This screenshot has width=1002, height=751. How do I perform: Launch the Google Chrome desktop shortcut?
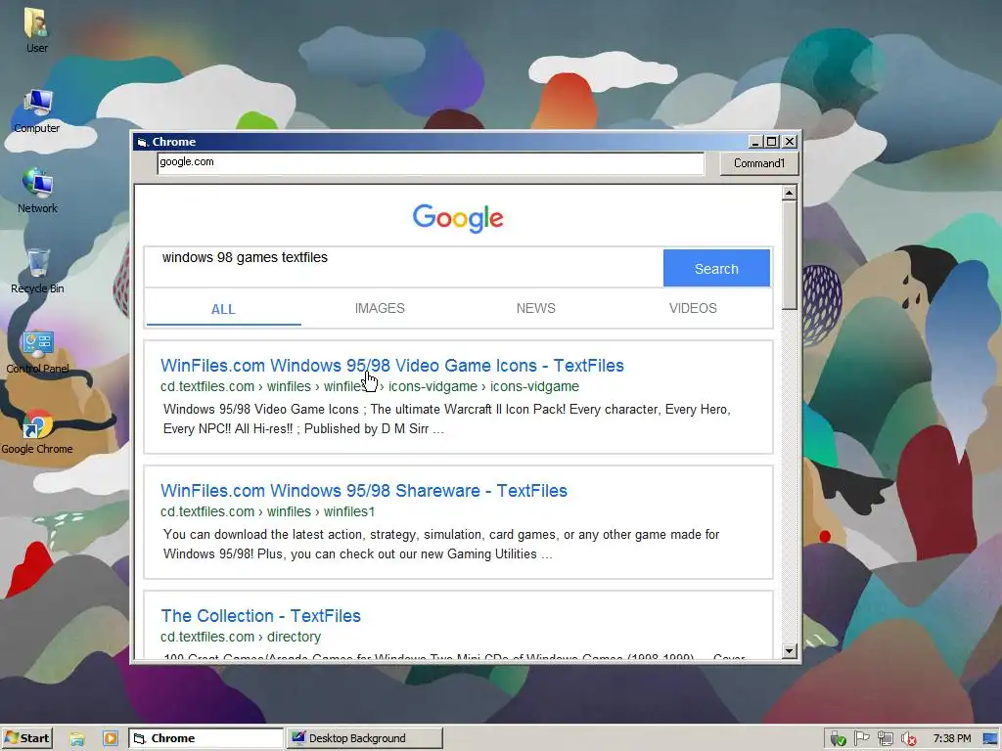[37, 431]
